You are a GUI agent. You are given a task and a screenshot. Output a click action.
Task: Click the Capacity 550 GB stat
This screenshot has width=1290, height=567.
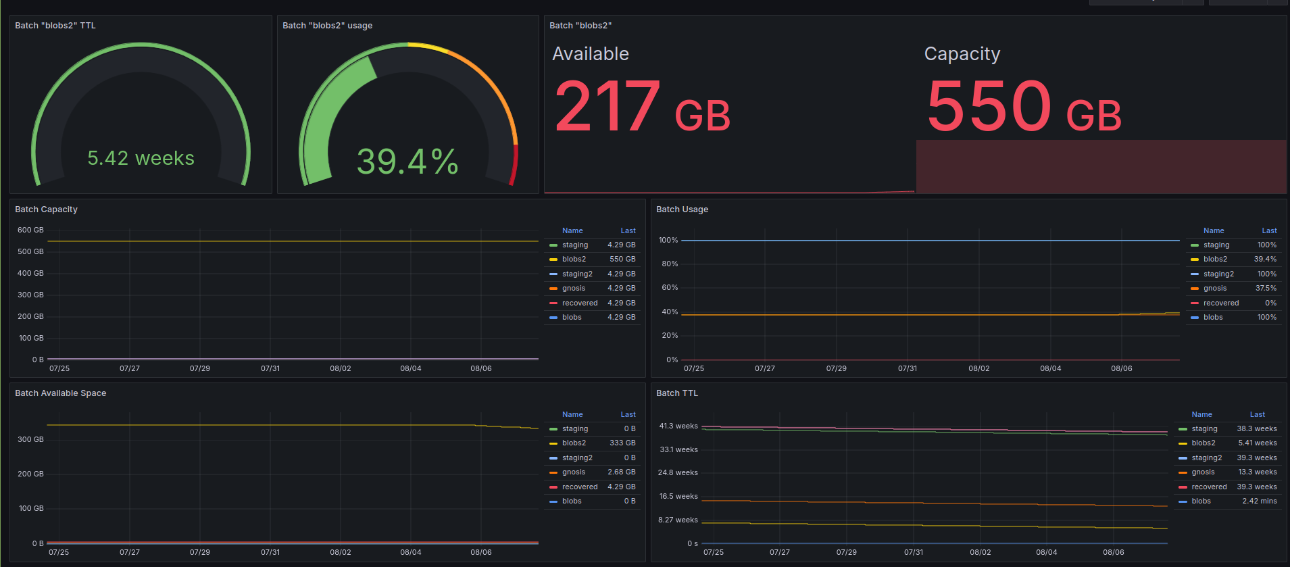(x=1024, y=107)
